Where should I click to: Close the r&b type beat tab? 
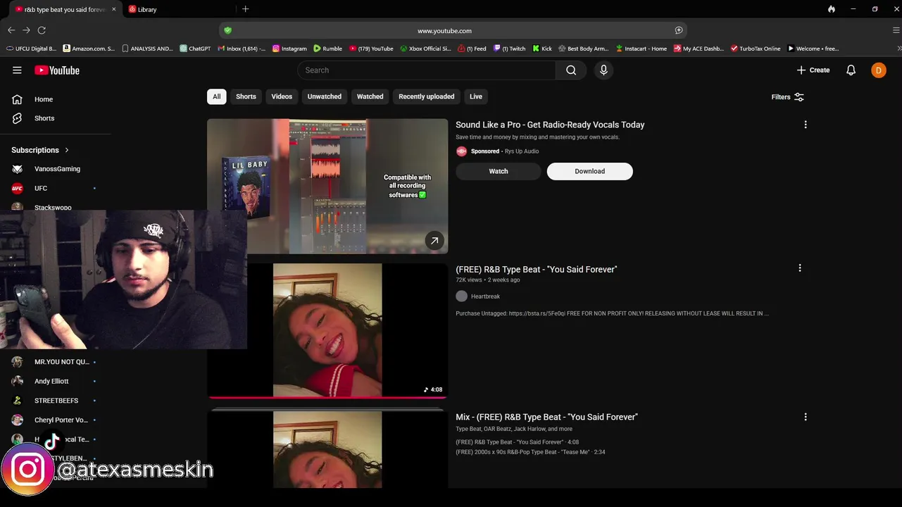point(113,9)
